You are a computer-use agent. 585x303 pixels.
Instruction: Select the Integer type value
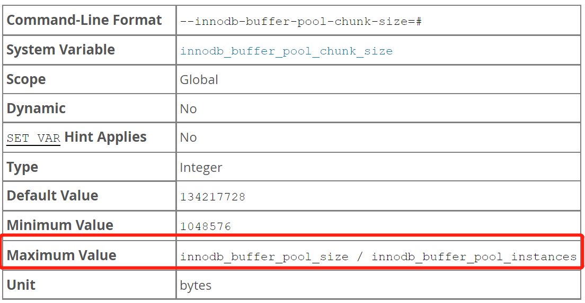click(x=201, y=168)
